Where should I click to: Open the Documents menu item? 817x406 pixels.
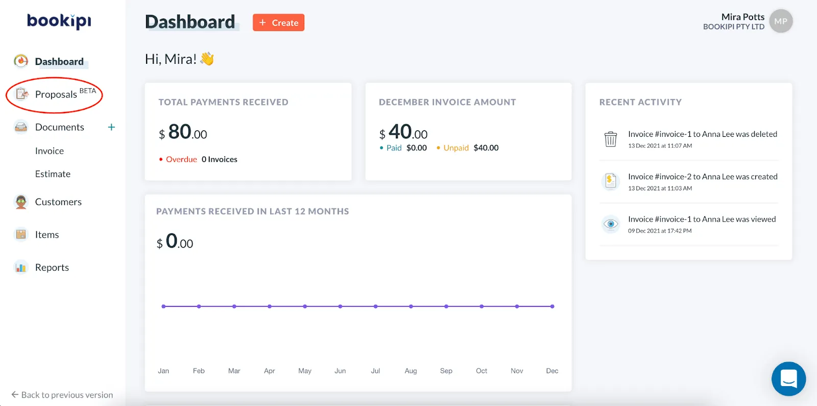(x=60, y=127)
